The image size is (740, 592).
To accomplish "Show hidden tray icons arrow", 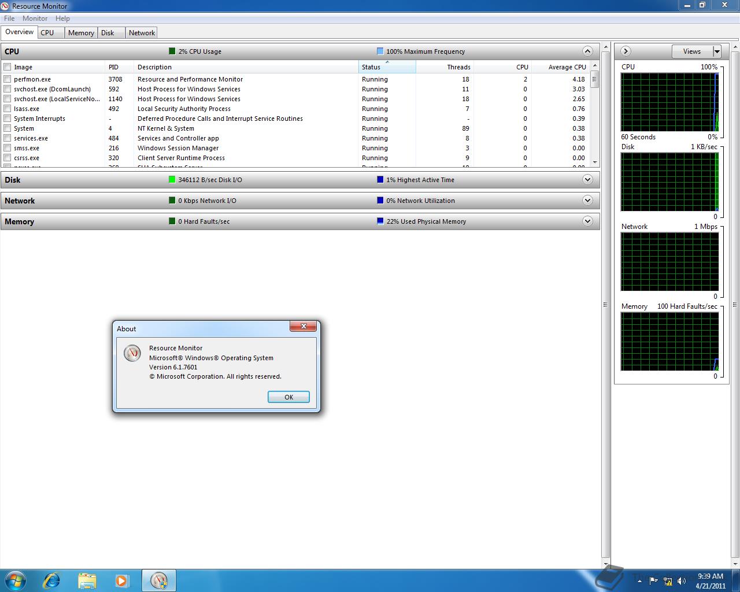I will click(x=639, y=581).
